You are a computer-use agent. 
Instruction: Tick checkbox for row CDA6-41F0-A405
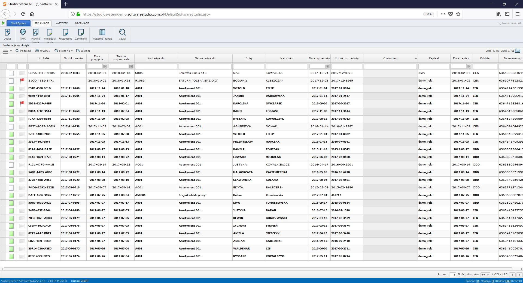pos(11,73)
